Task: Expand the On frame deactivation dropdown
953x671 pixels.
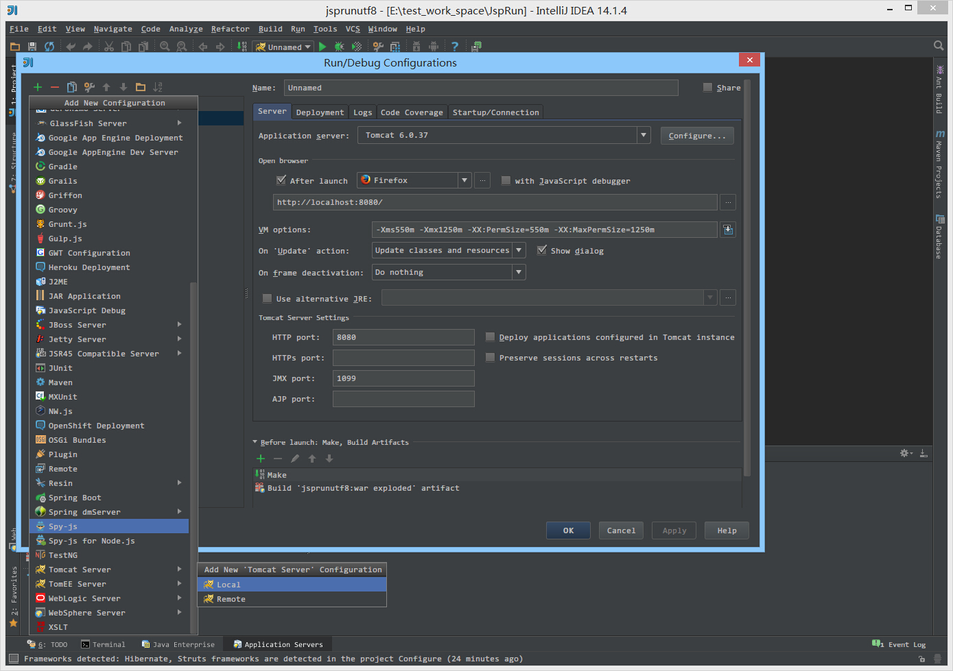Action: (519, 272)
